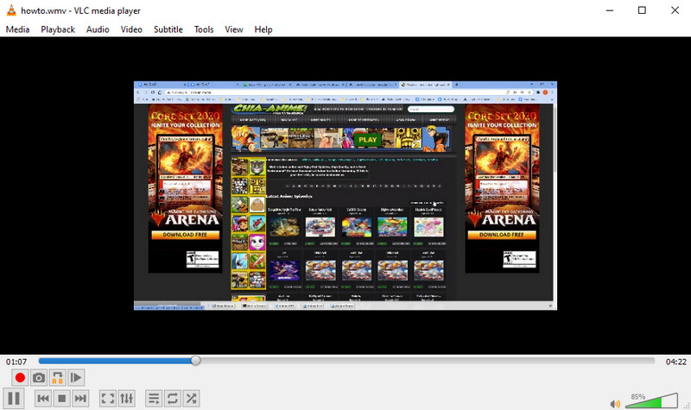Screen dimensions: 691x410
Task: Mute audio using the speaker icon
Action: point(615,403)
